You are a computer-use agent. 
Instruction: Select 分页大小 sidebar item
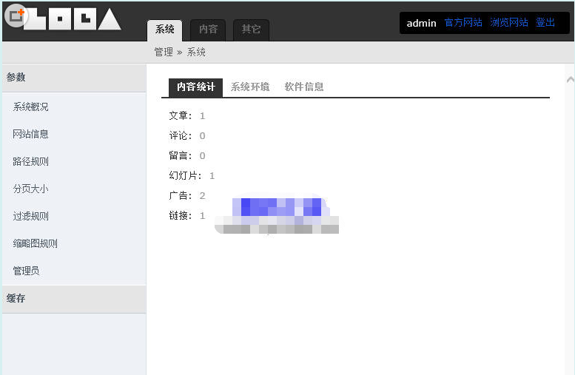pyautogui.click(x=30, y=189)
